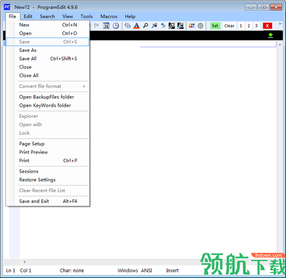Click vertical scrollbar up arrow

tap(280, 44)
